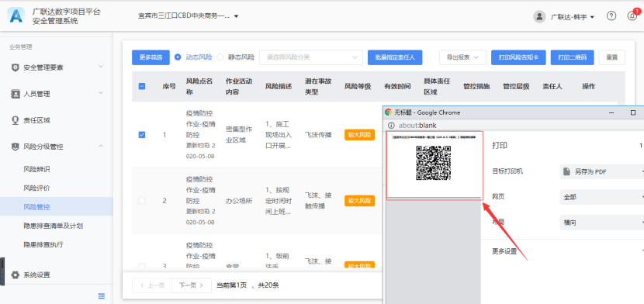The height and width of the screenshot is (304, 644).
Task: Click the QR code print preview thumbnail
Action: coord(435,165)
